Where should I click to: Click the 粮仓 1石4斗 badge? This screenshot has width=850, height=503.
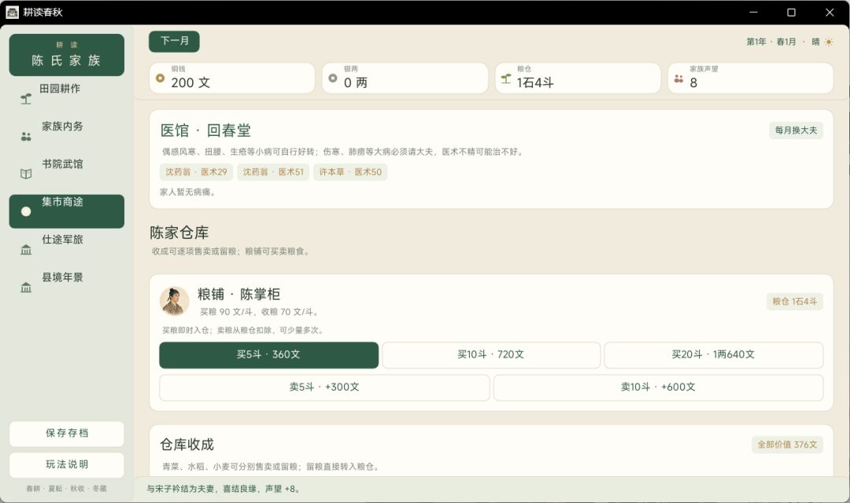pos(795,302)
